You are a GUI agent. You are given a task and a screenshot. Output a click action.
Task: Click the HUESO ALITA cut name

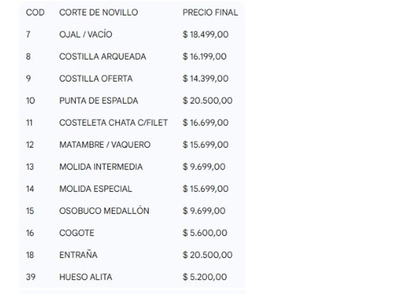pos(86,277)
